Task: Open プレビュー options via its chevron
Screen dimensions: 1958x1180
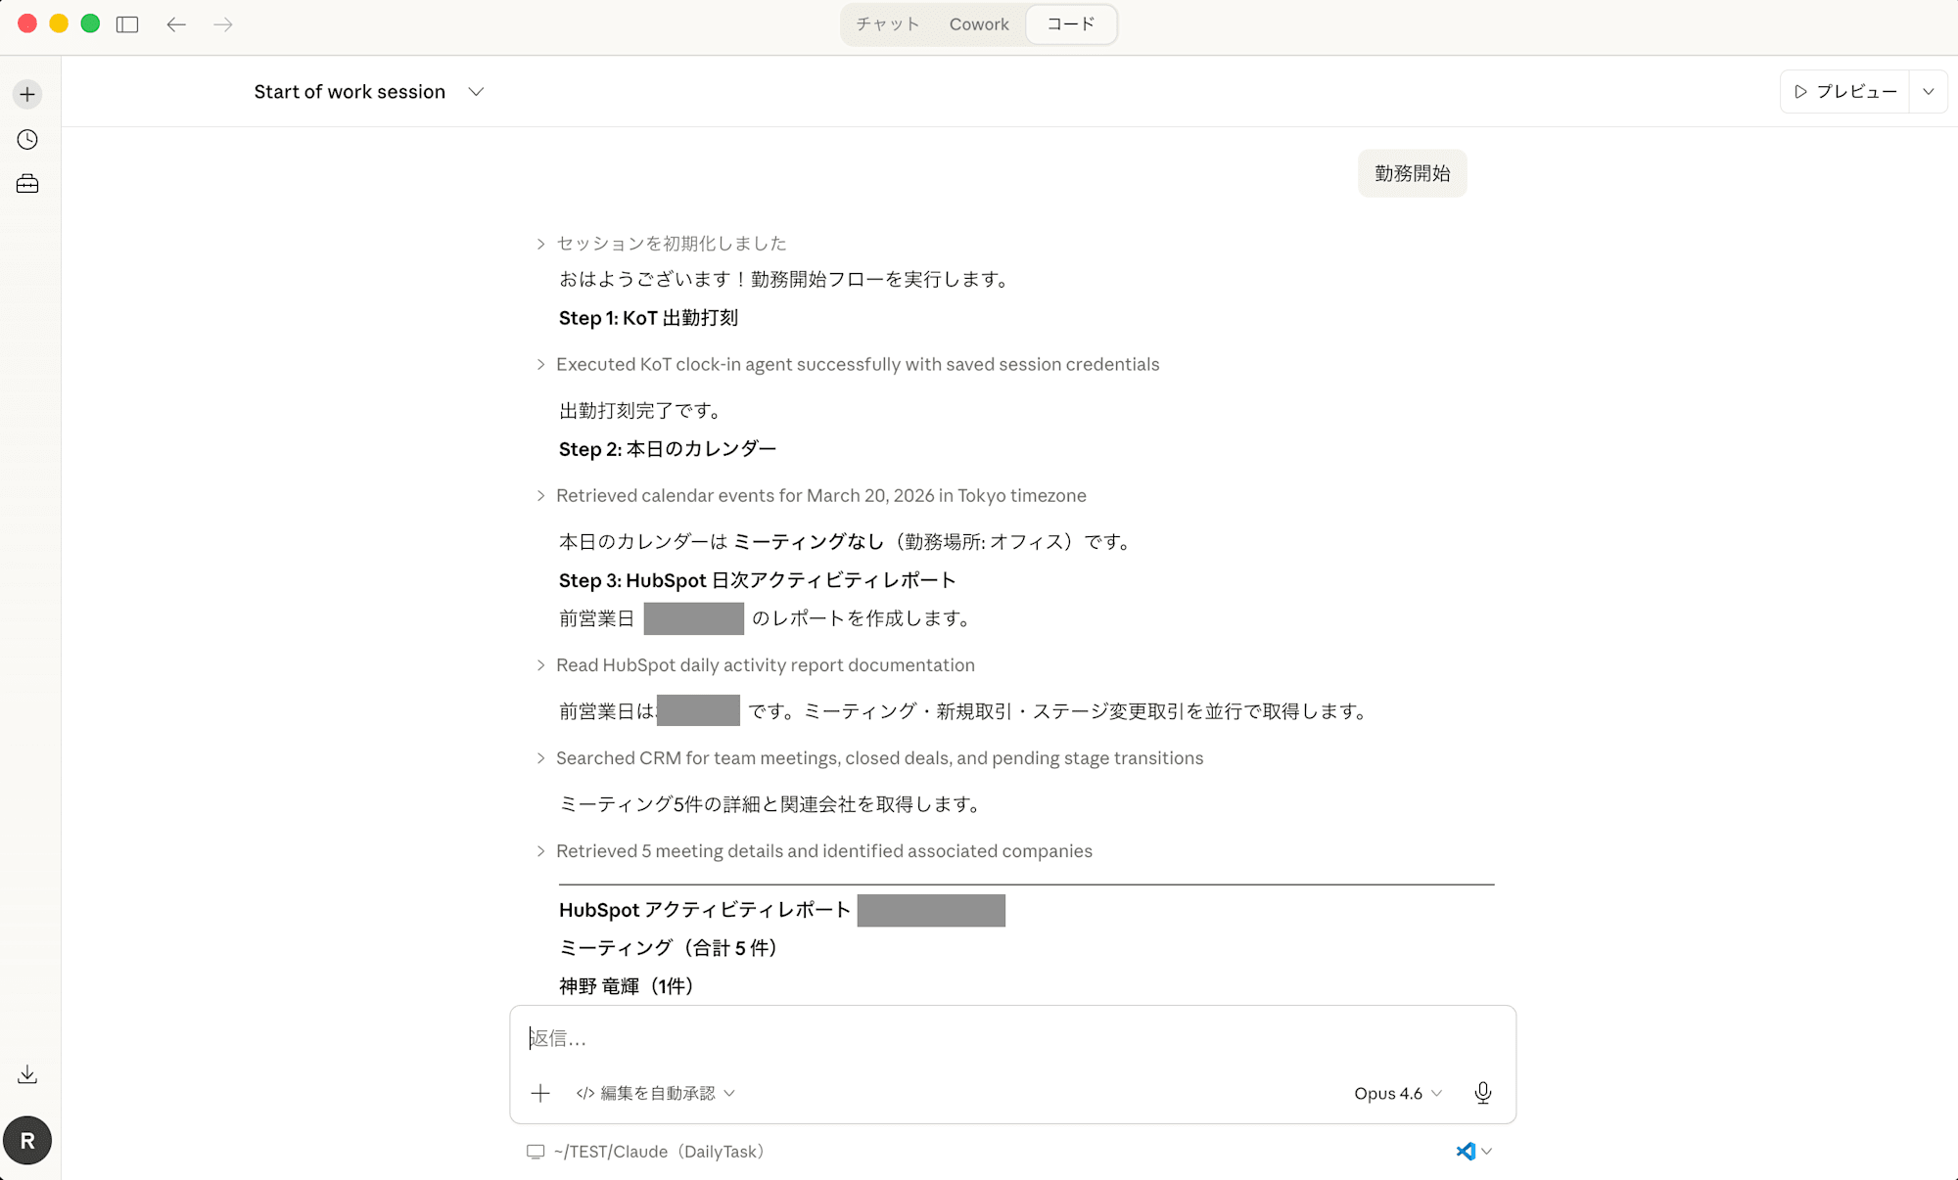Action: tap(1929, 91)
